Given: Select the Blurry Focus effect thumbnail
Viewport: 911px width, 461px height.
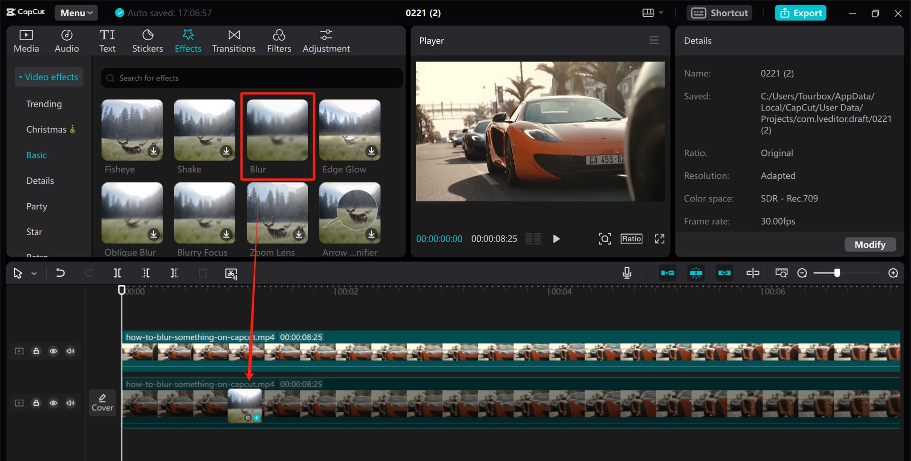Looking at the screenshot, I should tap(204, 213).
